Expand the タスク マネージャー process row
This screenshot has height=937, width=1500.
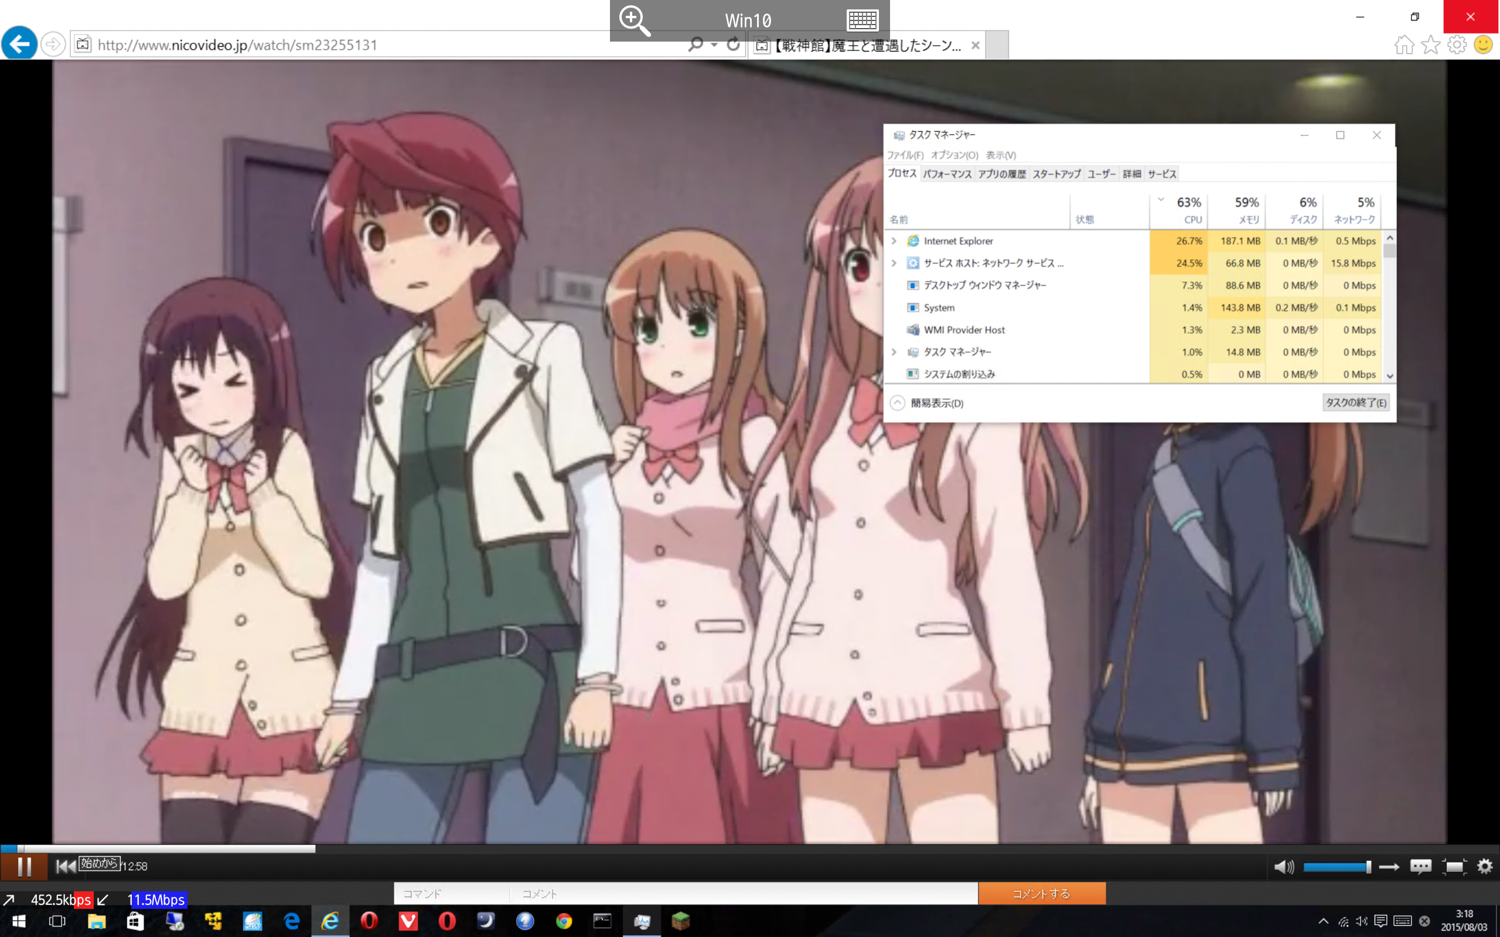click(894, 352)
